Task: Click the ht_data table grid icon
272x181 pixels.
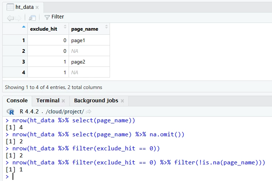Action: pos(10,7)
